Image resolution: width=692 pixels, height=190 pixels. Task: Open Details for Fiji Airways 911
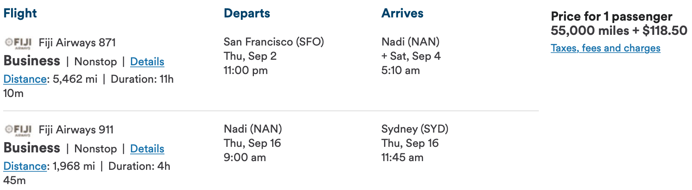point(147,149)
